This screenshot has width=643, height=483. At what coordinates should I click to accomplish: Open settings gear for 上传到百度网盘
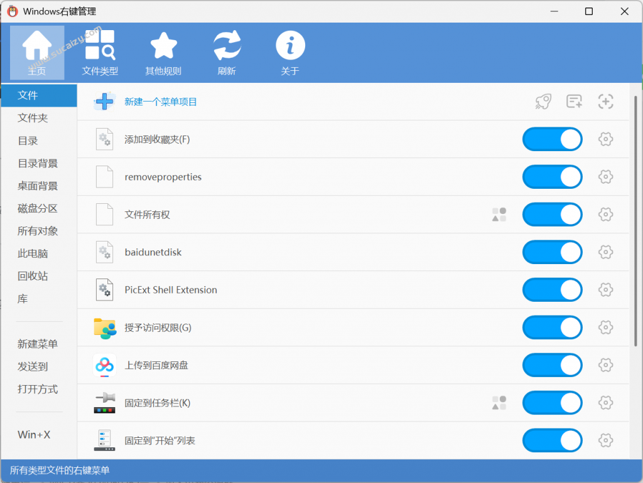coord(606,365)
